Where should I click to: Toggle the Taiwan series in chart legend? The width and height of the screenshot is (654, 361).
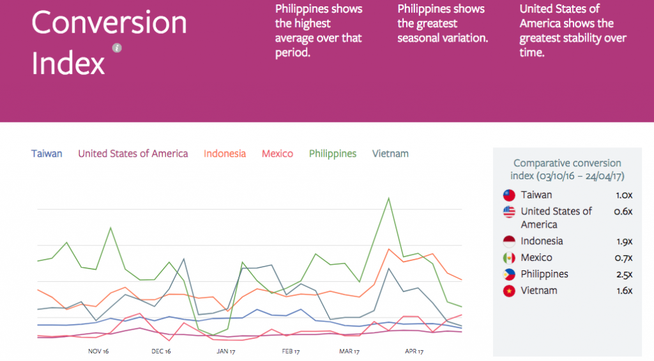pyautogui.click(x=47, y=154)
